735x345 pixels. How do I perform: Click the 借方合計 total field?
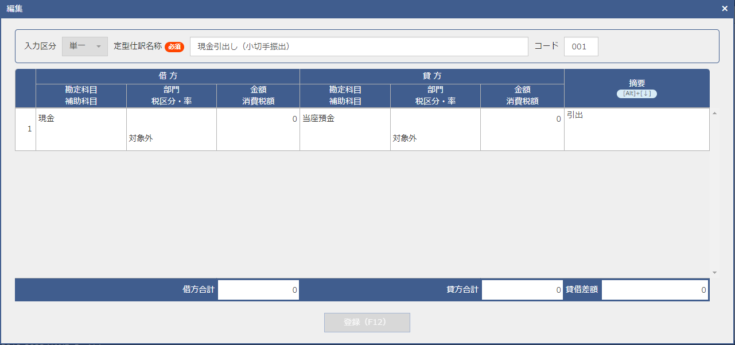pos(258,290)
